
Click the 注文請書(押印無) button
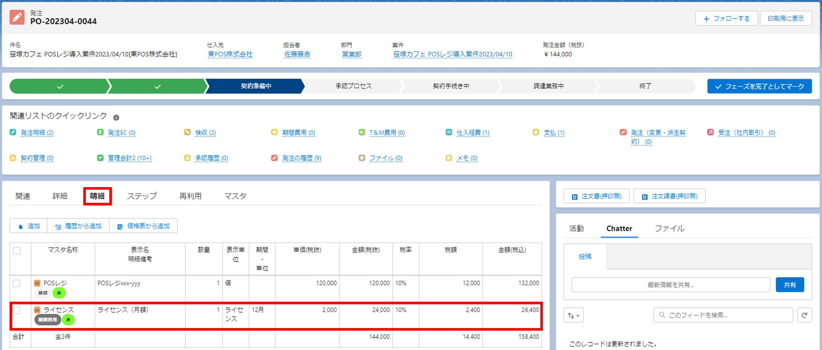tap(669, 196)
